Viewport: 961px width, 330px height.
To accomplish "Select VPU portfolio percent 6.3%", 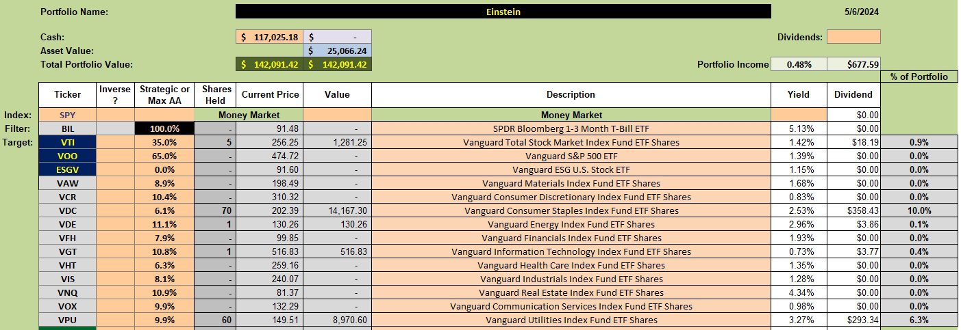I will click(x=919, y=320).
